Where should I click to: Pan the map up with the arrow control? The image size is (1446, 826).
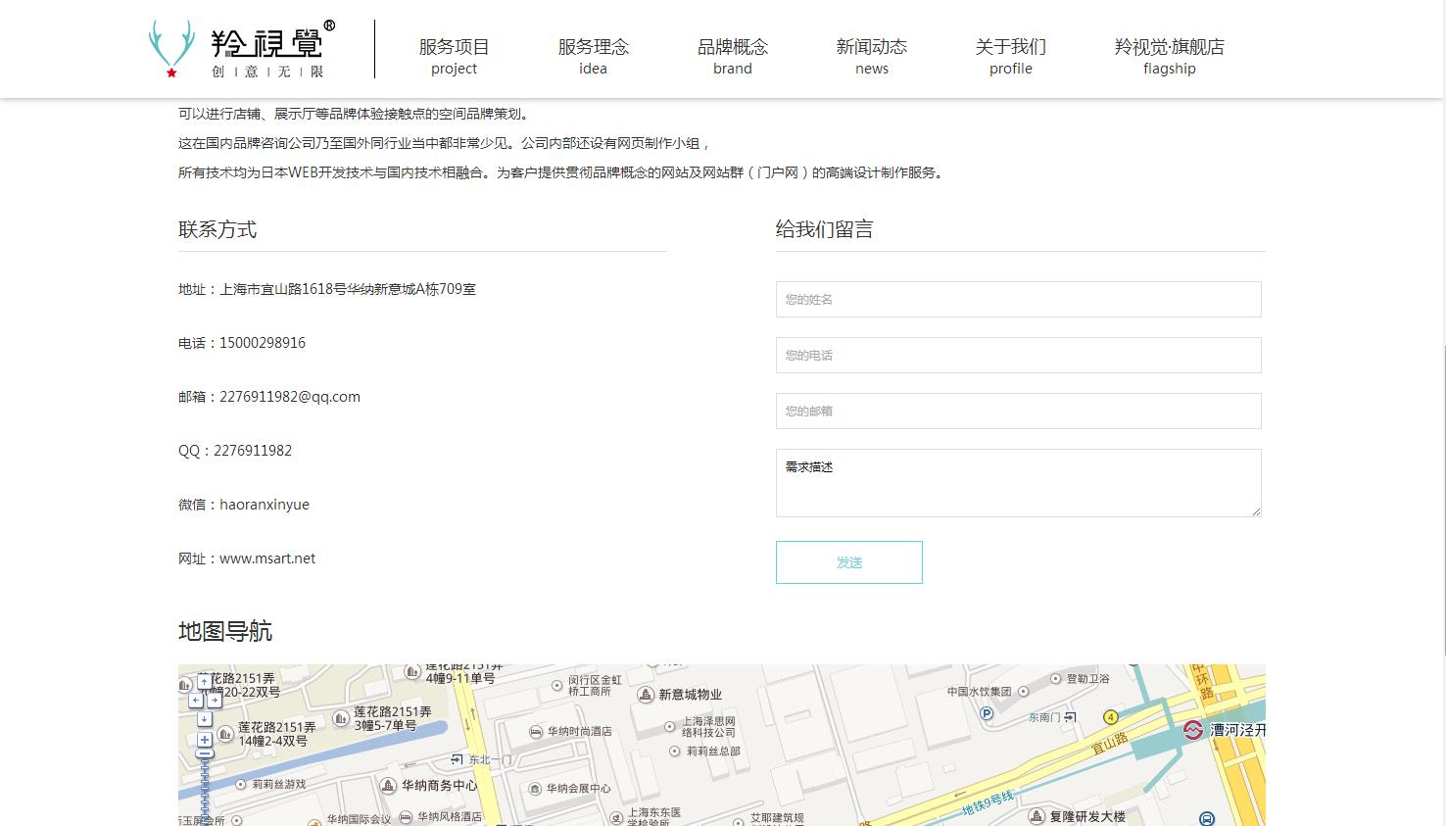pos(204,682)
